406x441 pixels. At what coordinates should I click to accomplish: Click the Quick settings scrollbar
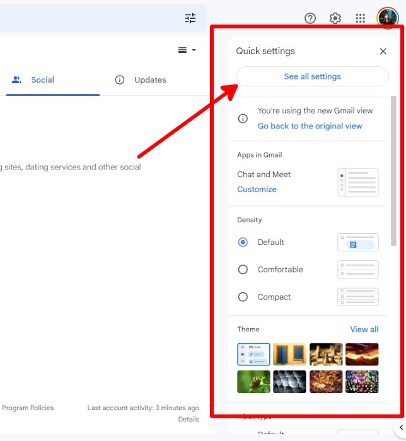[393, 171]
